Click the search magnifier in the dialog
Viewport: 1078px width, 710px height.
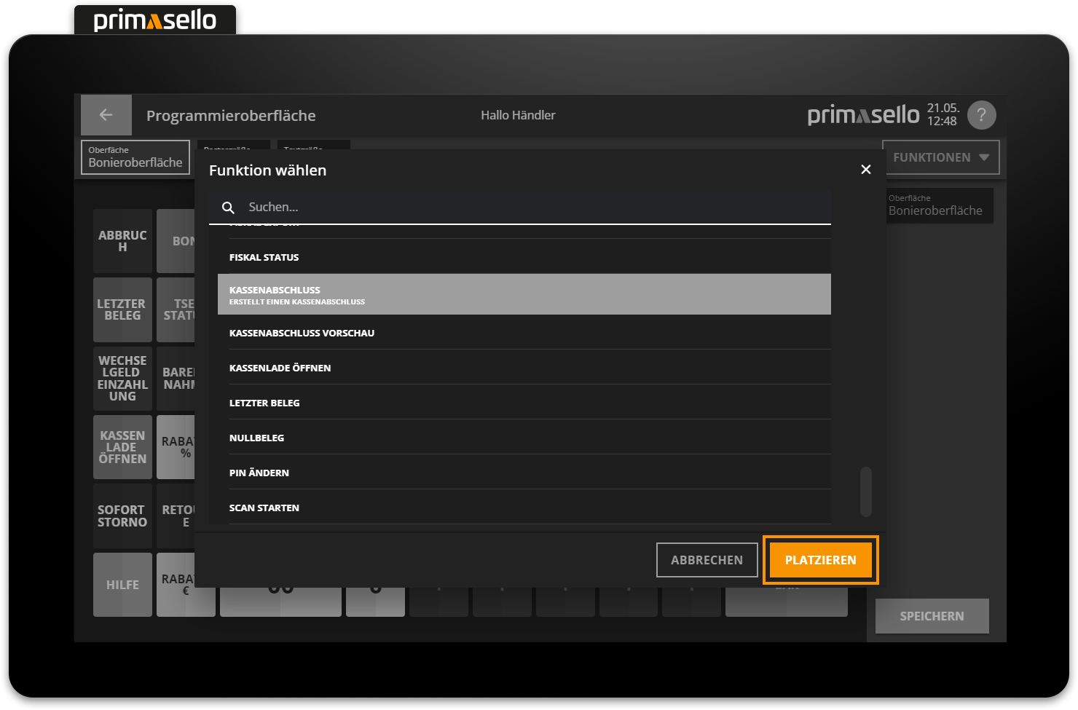coord(228,207)
